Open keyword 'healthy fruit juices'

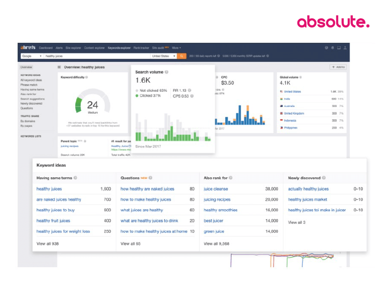coord(53,221)
